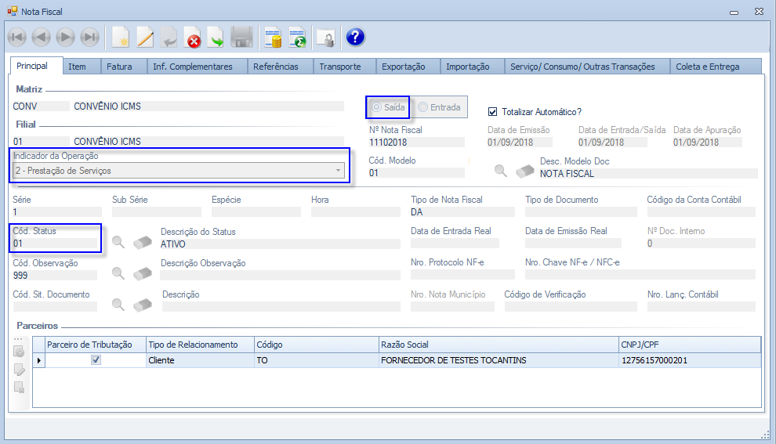This screenshot has width=776, height=444.
Task: Go to the previous record
Action: click(x=41, y=37)
